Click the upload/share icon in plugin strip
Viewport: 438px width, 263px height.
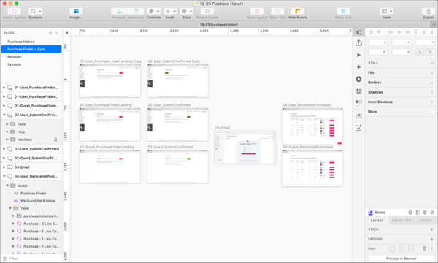[358, 43]
